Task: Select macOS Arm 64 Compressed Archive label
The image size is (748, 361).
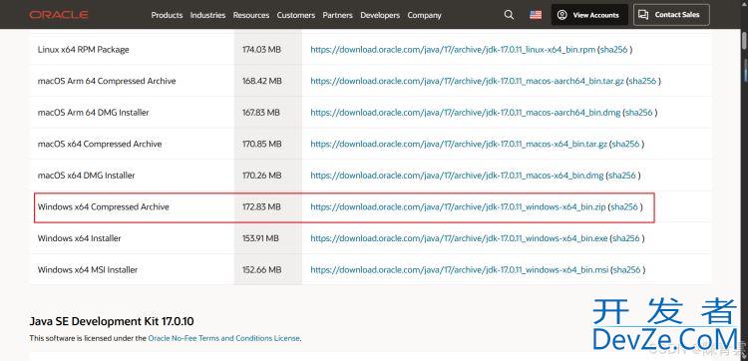Action: (x=107, y=81)
